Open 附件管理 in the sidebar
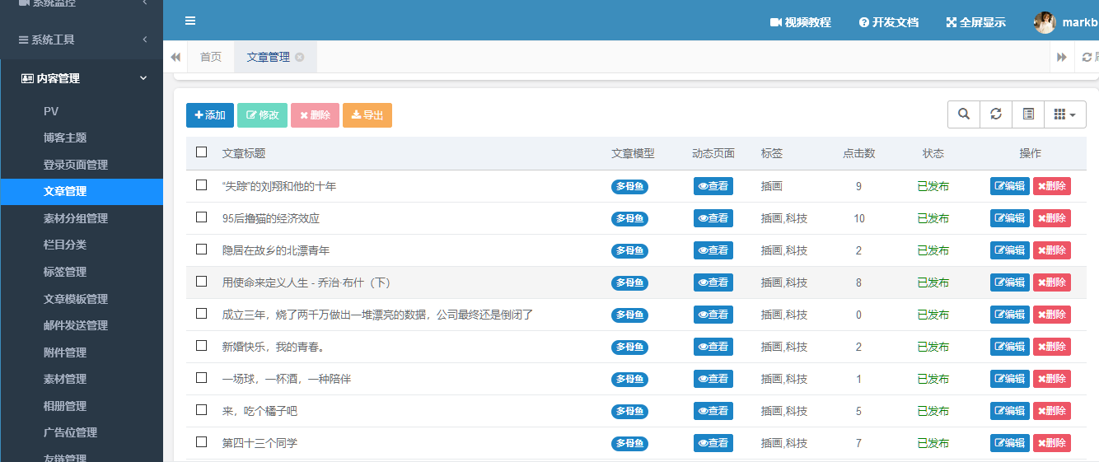1099x462 pixels. [82, 352]
